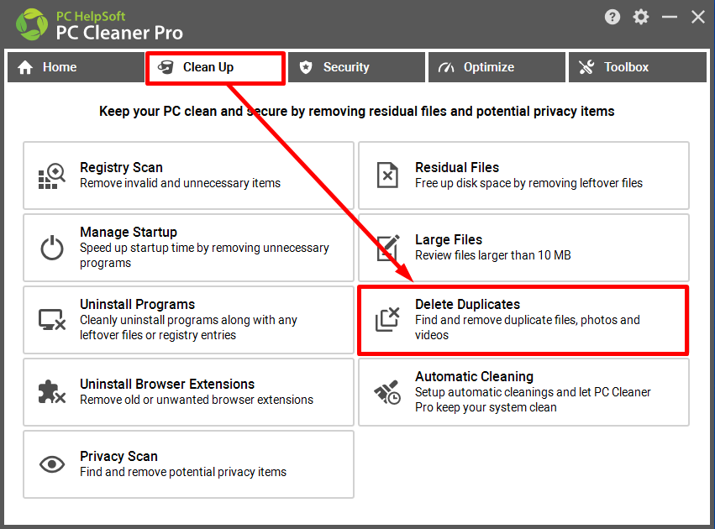715x529 pixels.
Task: Click the PC Cleaner Pro leaf logo
Action: [30, 24]
